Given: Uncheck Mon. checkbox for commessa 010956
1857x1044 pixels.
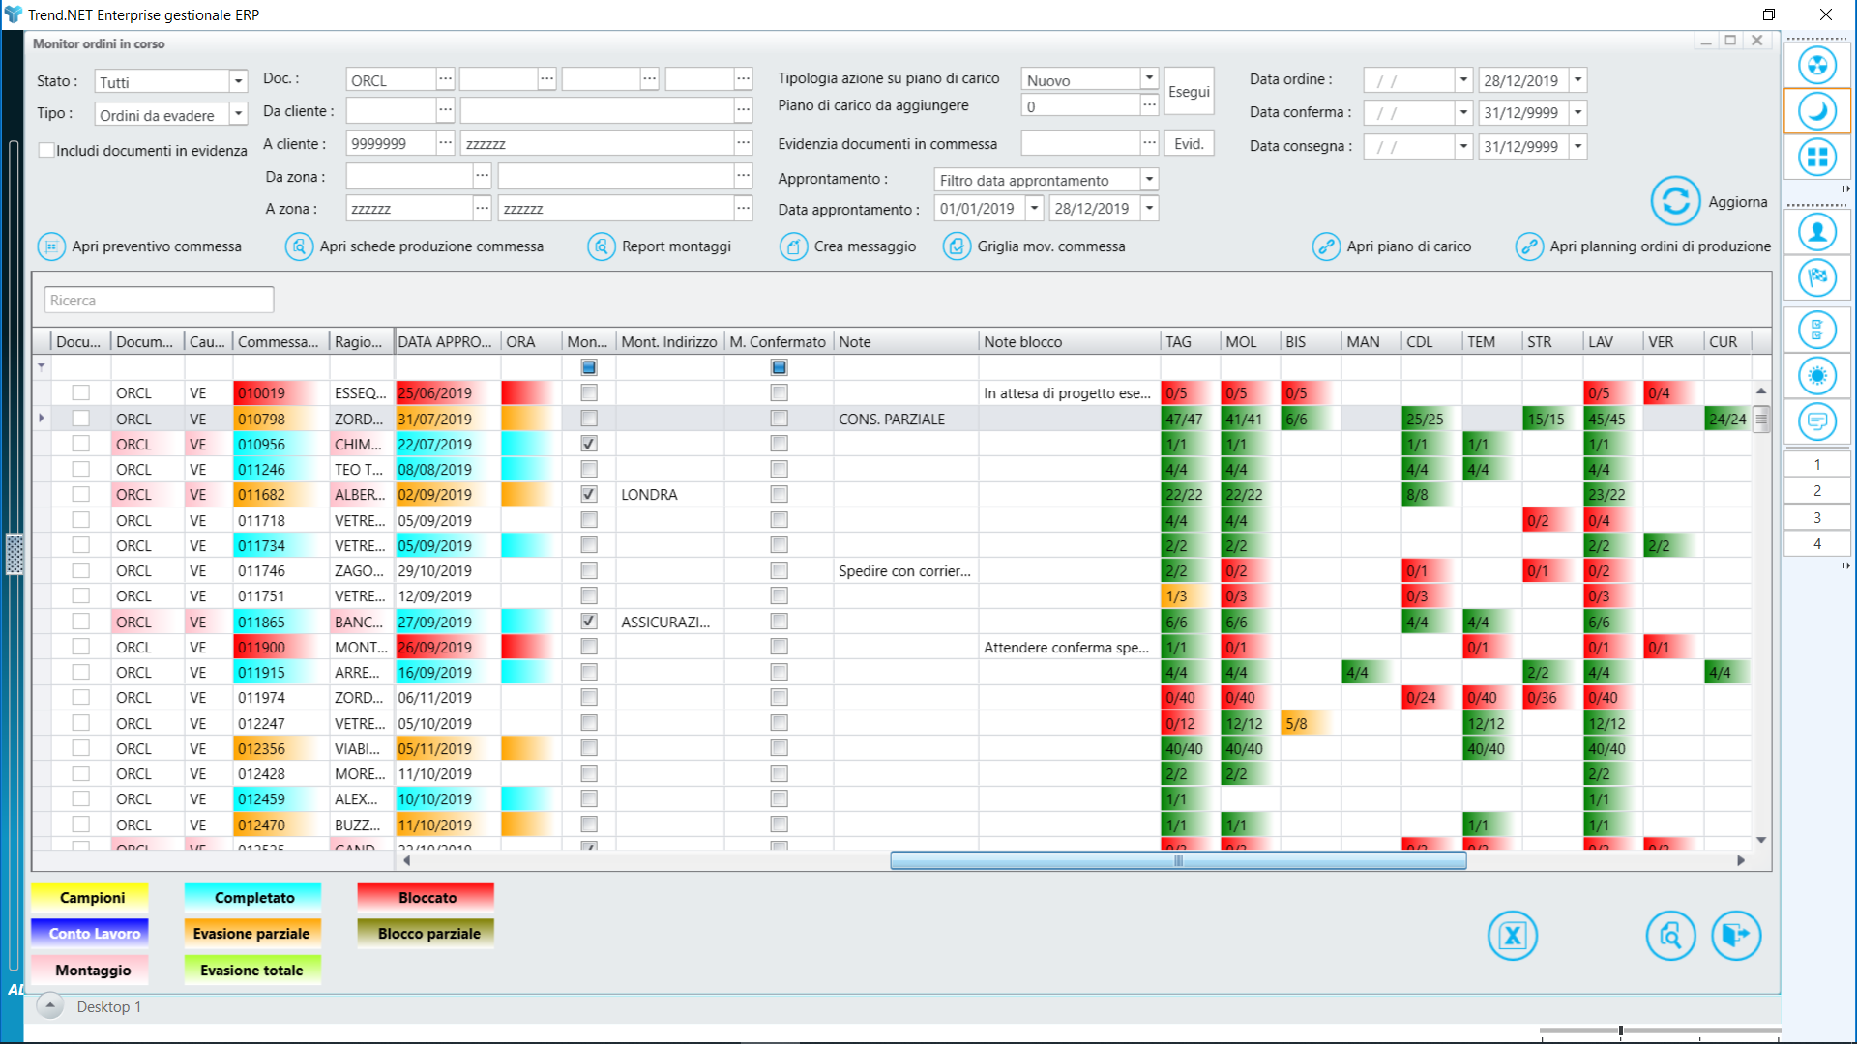Looking at the screenshot, I should 588,444.
